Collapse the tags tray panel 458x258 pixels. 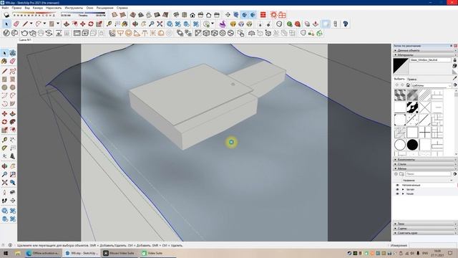coord(424,169)
